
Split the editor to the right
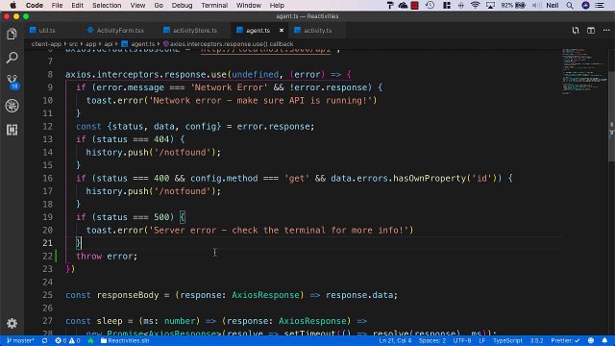(x=591, y=30)
